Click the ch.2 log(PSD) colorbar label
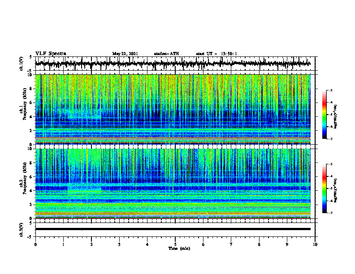The image size is (355, 274). (x=336, y=190)
